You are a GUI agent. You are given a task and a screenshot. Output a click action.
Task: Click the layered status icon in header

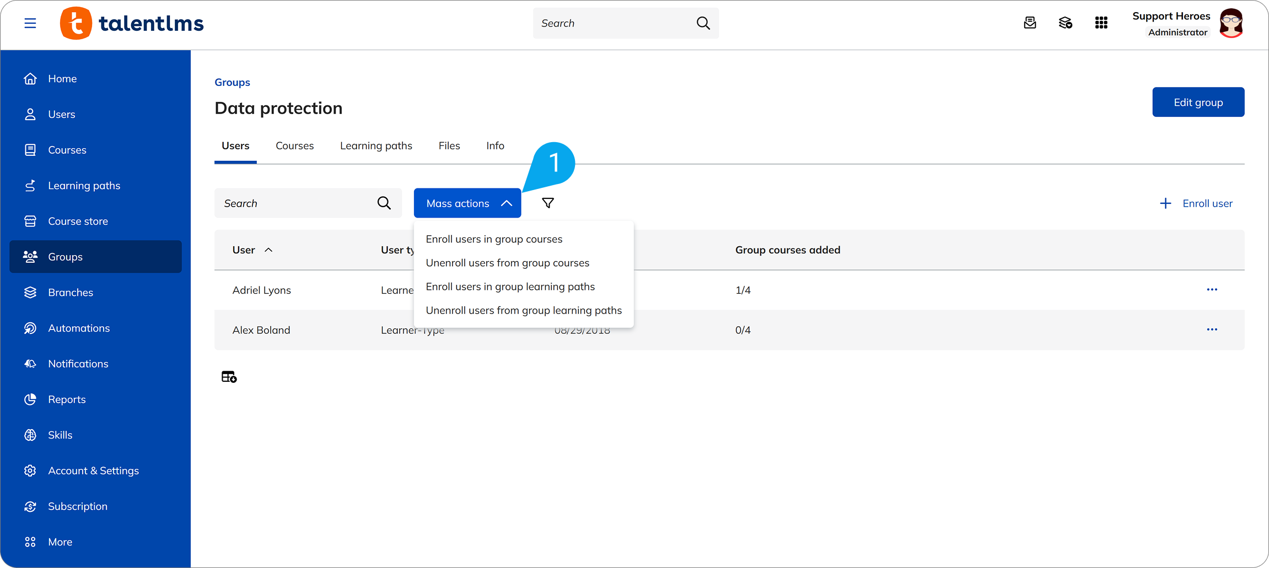[1065, 23]
